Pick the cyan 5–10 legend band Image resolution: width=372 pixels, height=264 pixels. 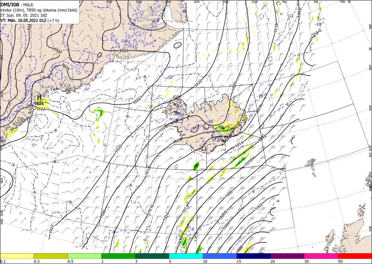(x=186, y=256)
